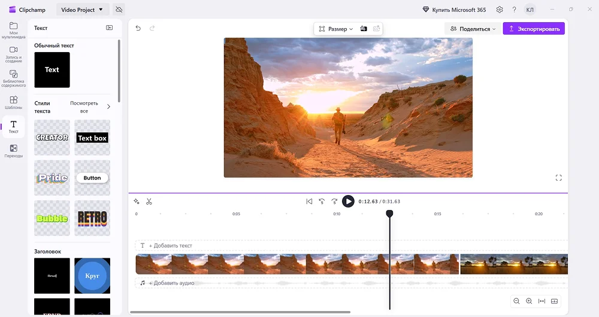599x317 pixels.
Task: Open the My Media sidebar tab
Action: tap(13, 30)
